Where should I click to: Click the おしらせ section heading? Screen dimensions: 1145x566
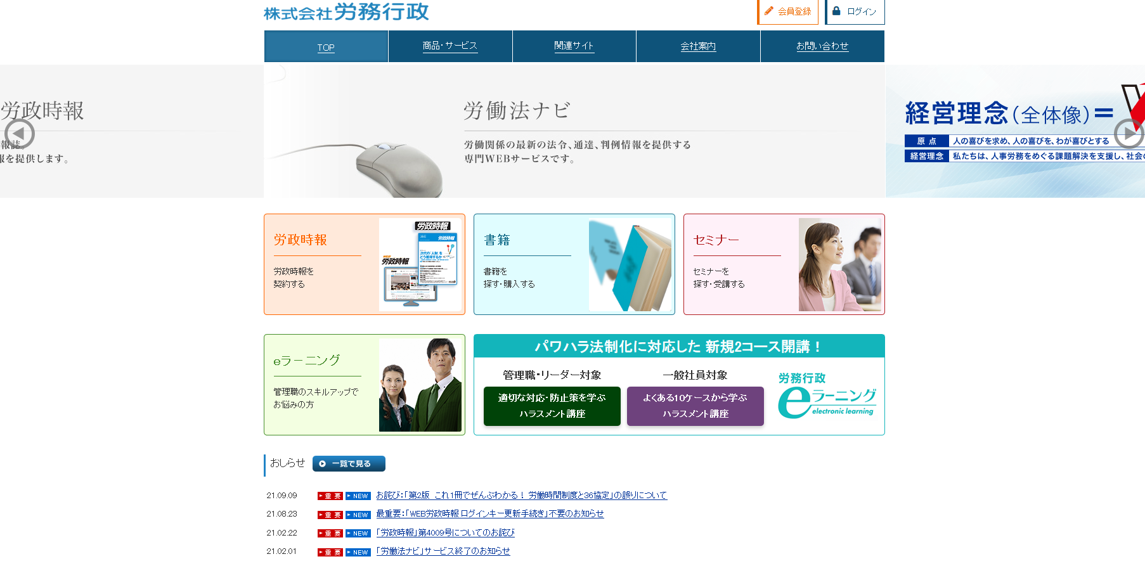tap(287, 463)
